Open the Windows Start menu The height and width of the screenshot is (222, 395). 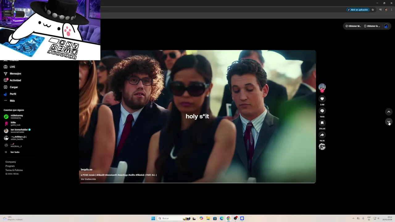153,218
